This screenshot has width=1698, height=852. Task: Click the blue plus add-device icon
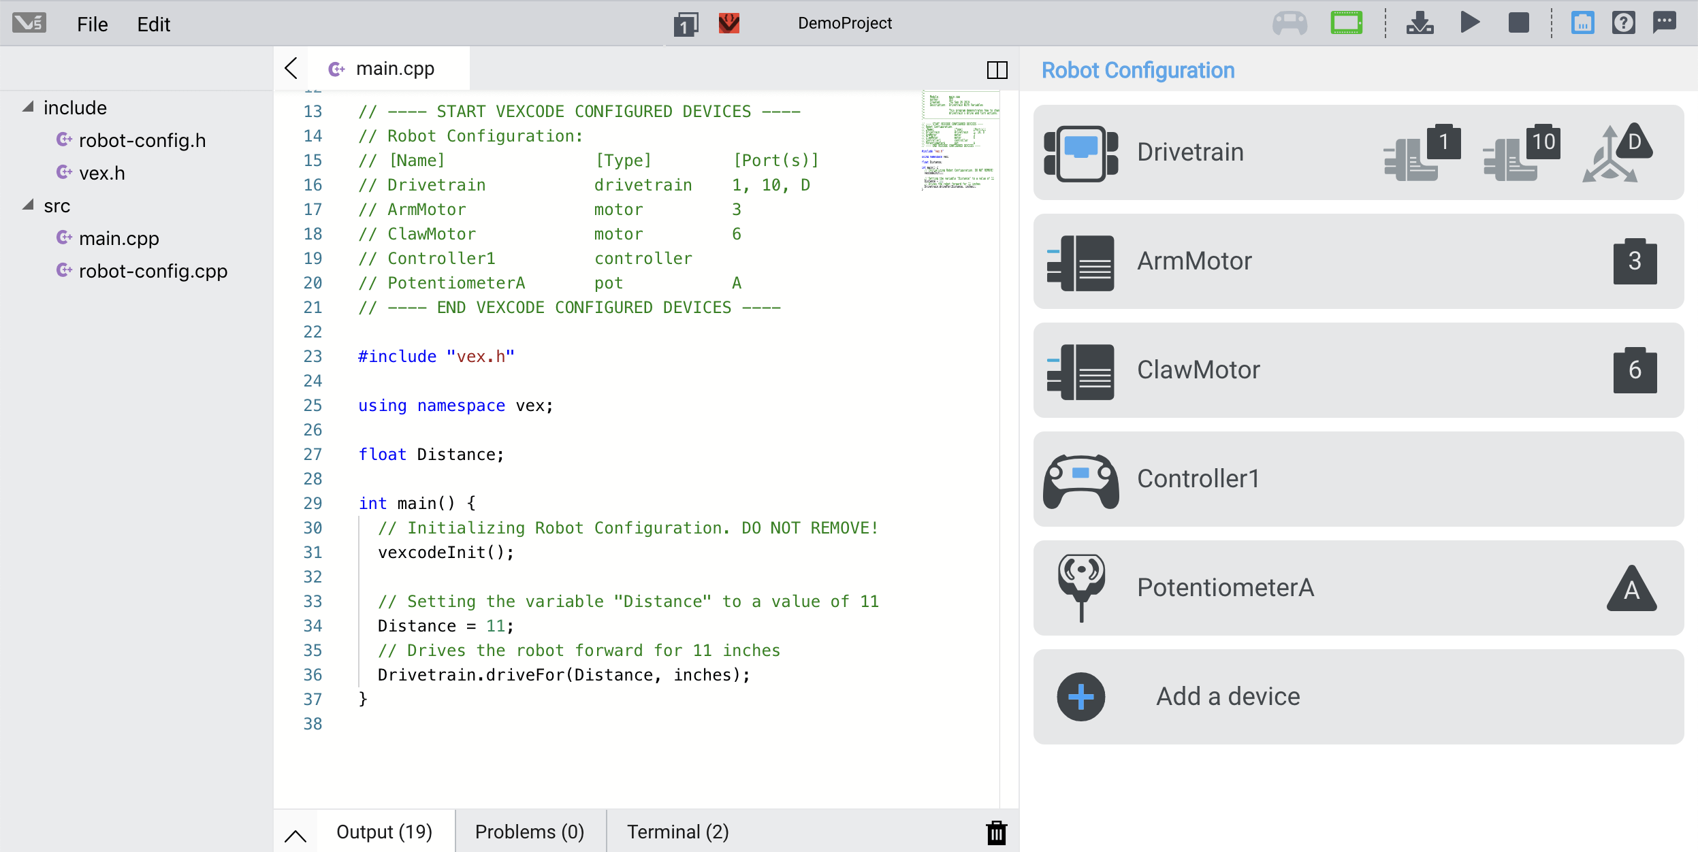[1080, 697]
